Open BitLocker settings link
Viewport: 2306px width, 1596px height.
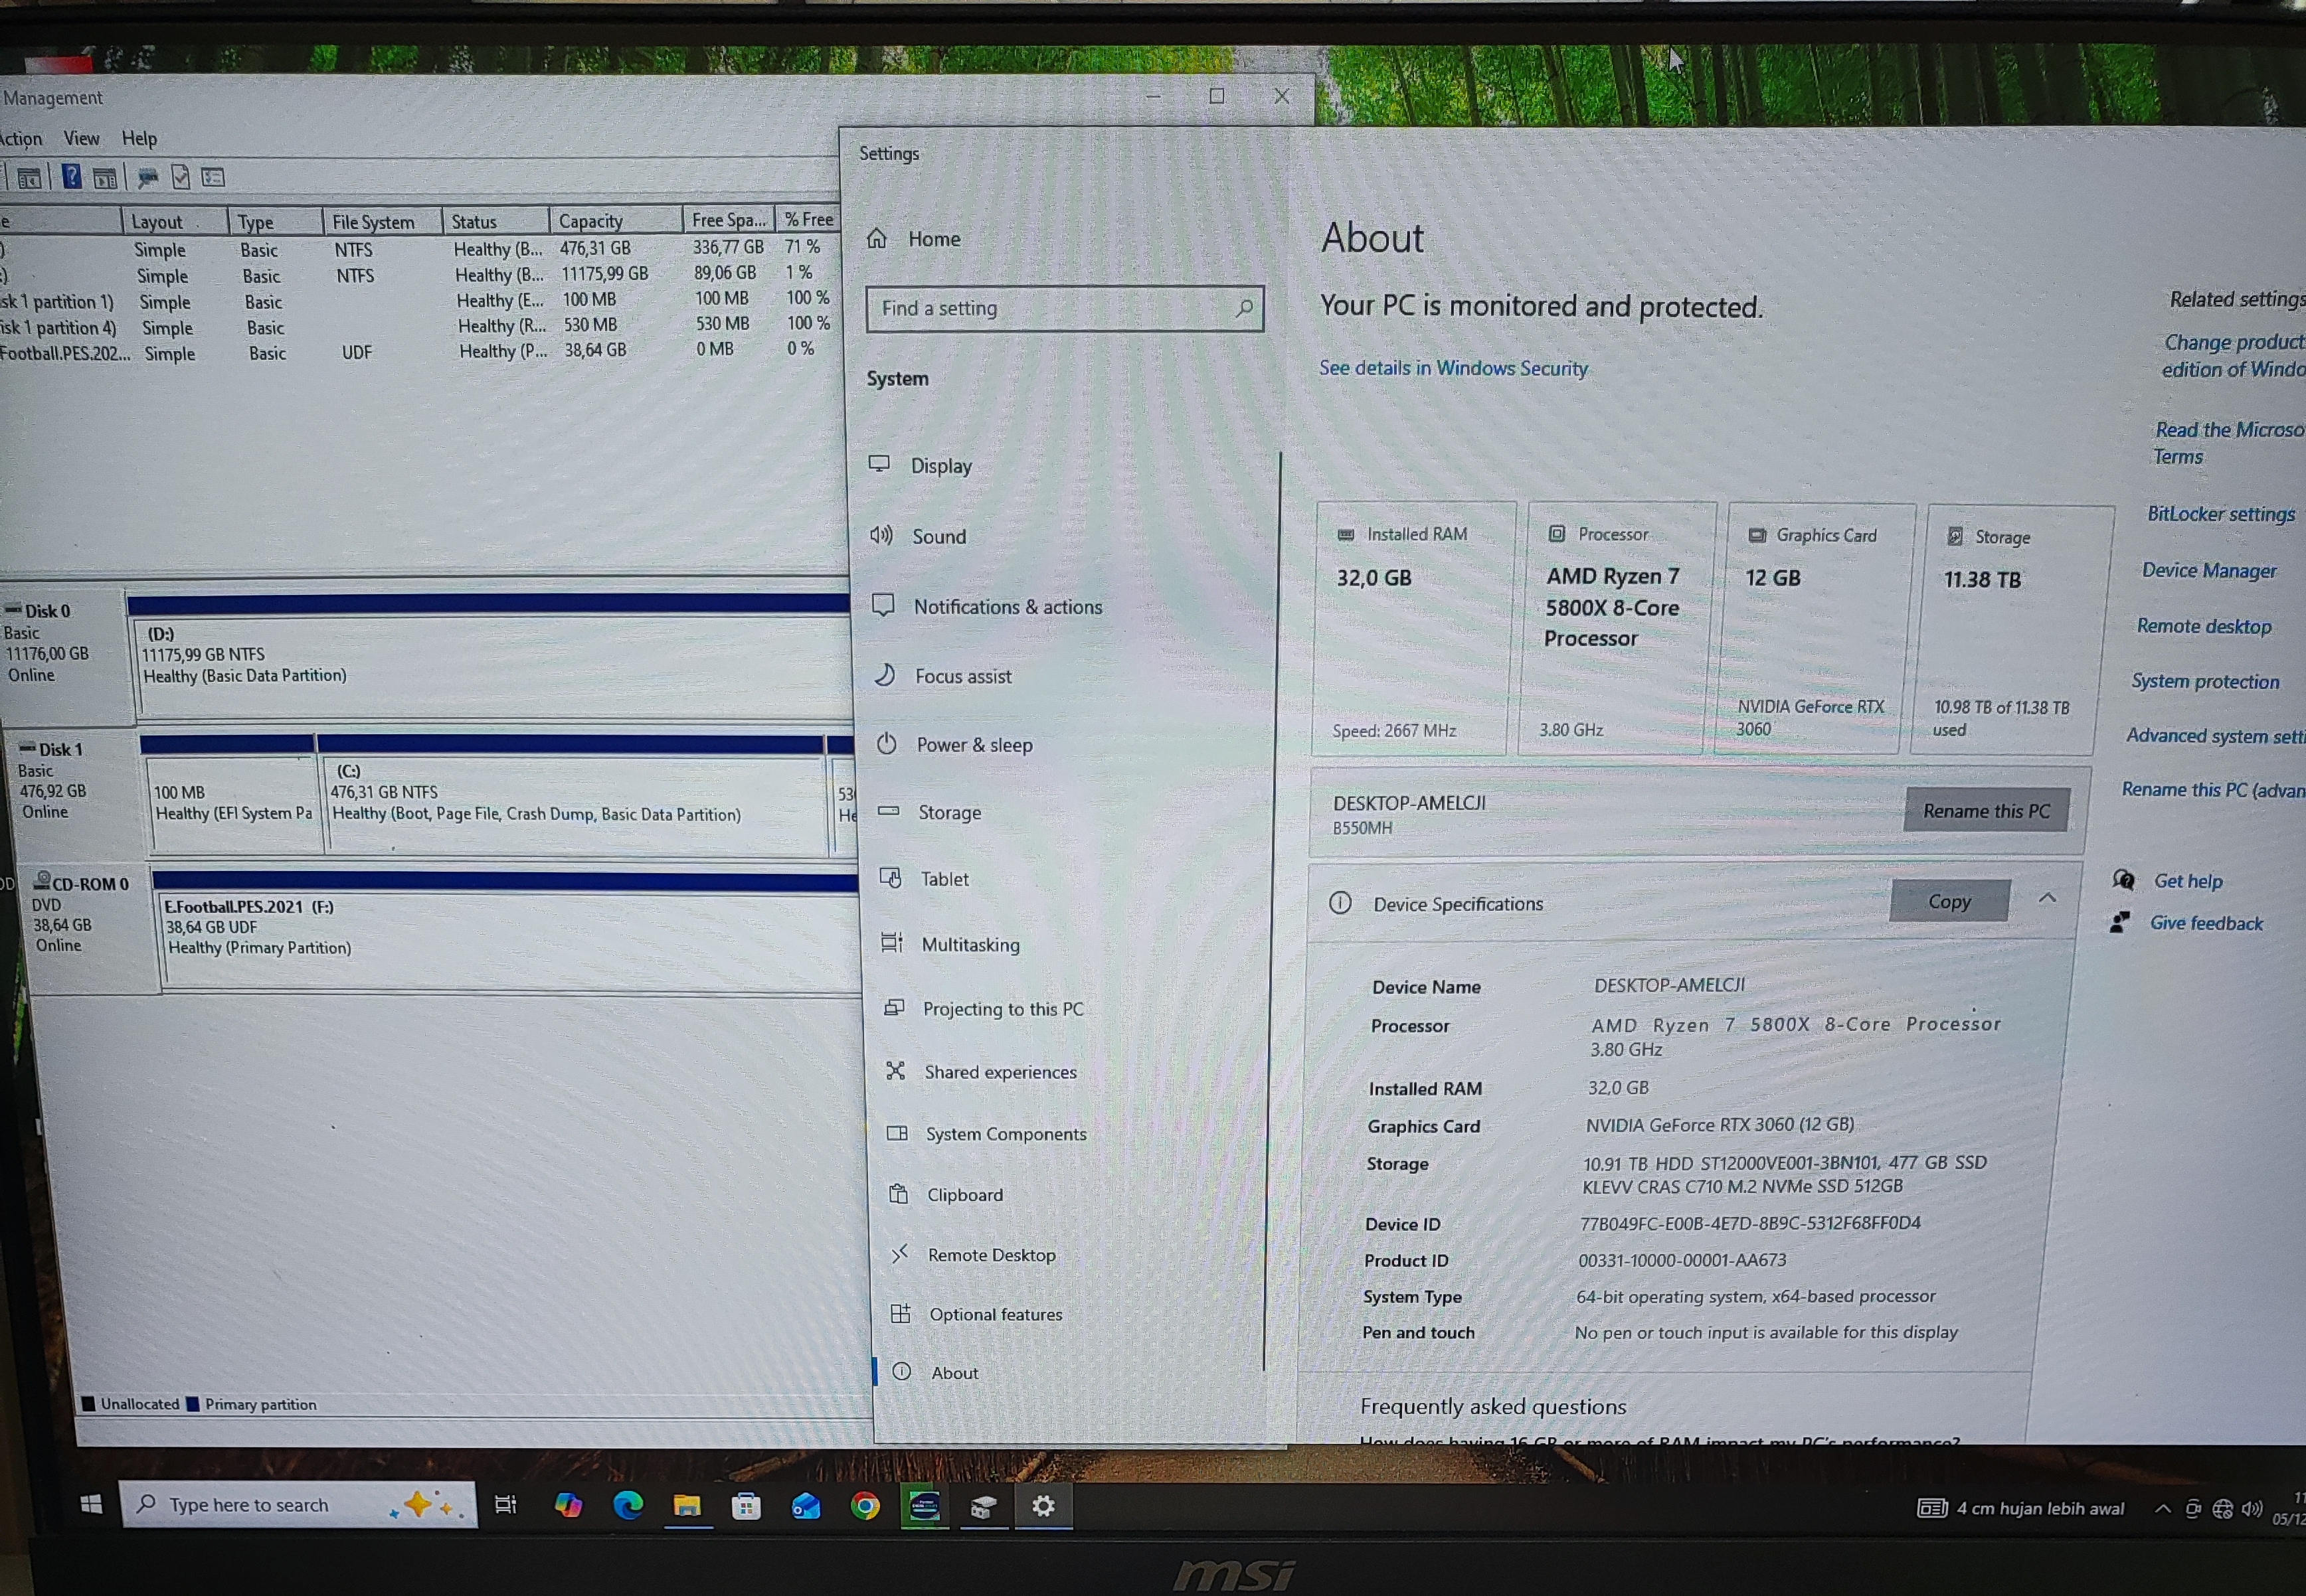click(2221, 514)
